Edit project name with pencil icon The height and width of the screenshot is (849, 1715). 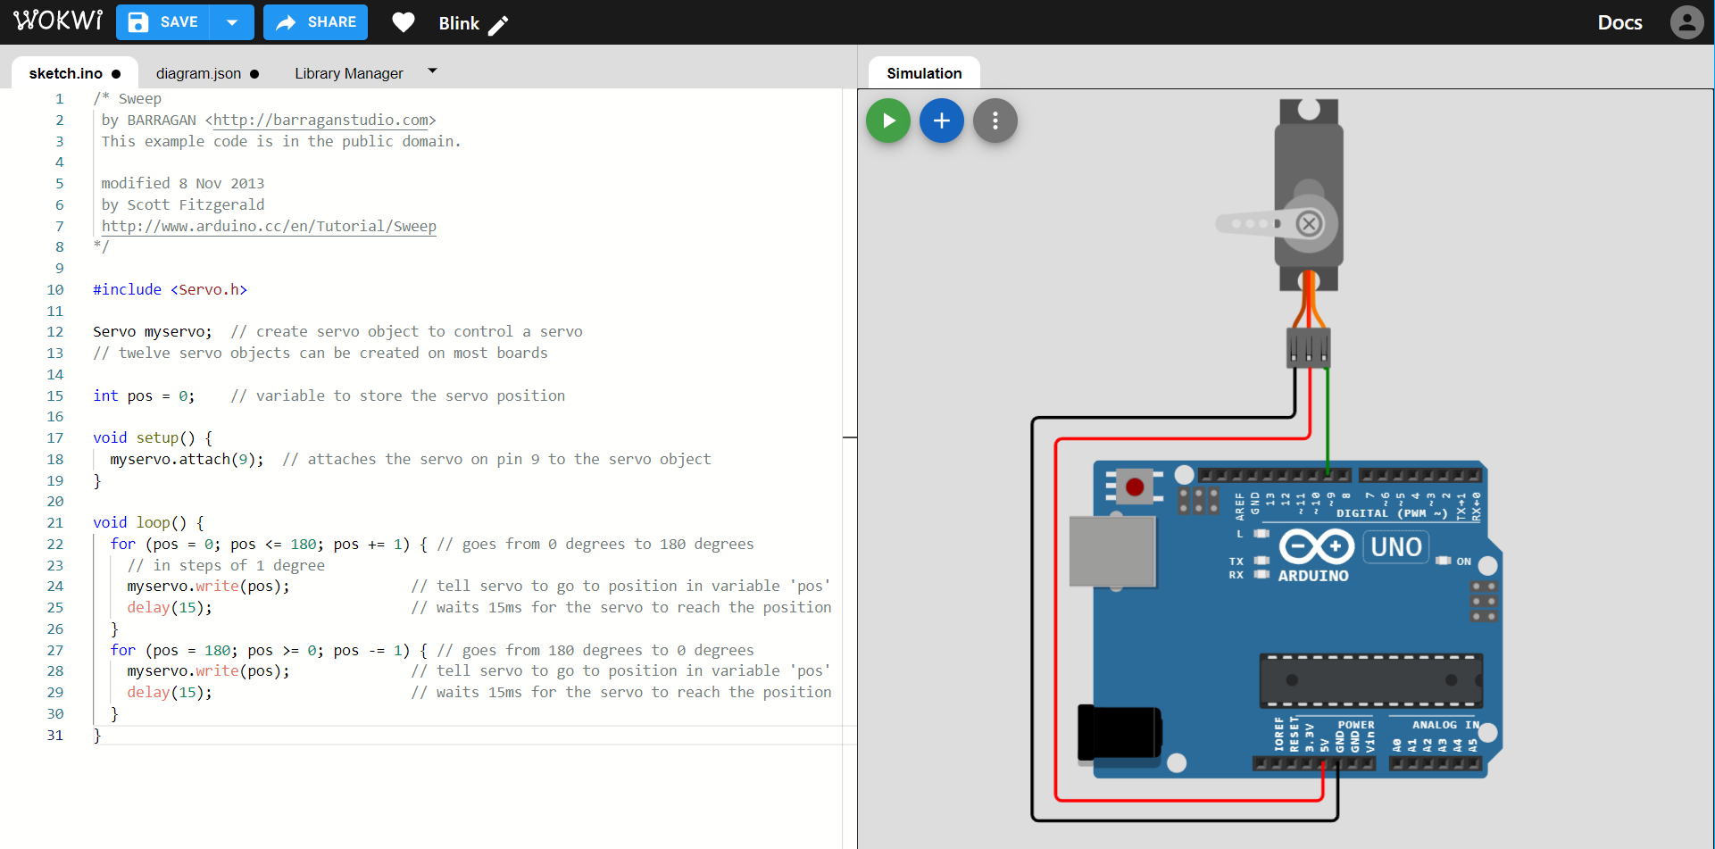[x=498, y=25]
